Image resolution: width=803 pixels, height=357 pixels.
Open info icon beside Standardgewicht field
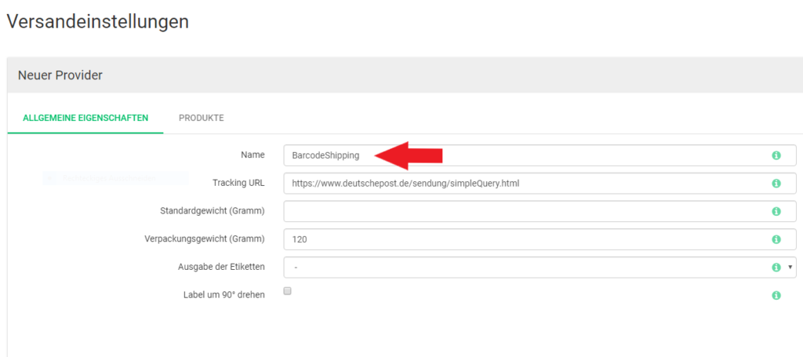click(x=776, y=211)
